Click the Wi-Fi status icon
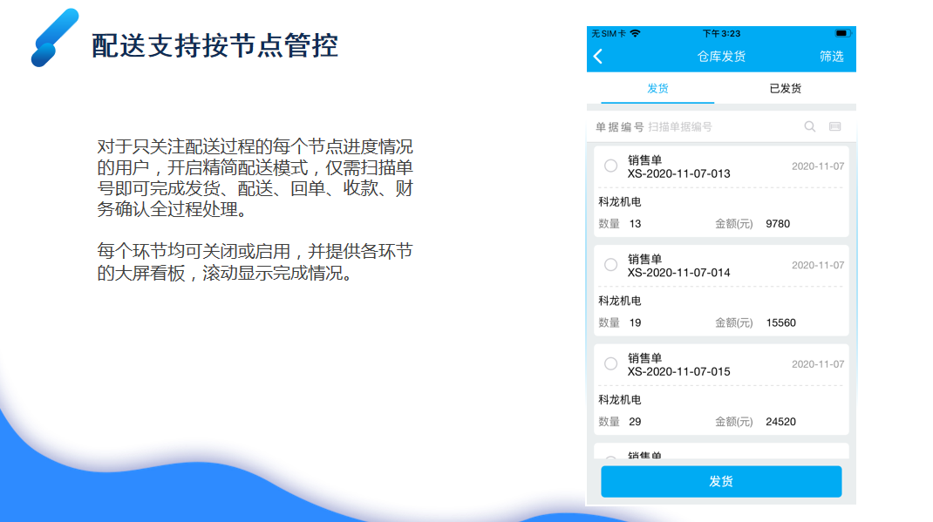The image size is (933, 522). (x=636, y=33)
